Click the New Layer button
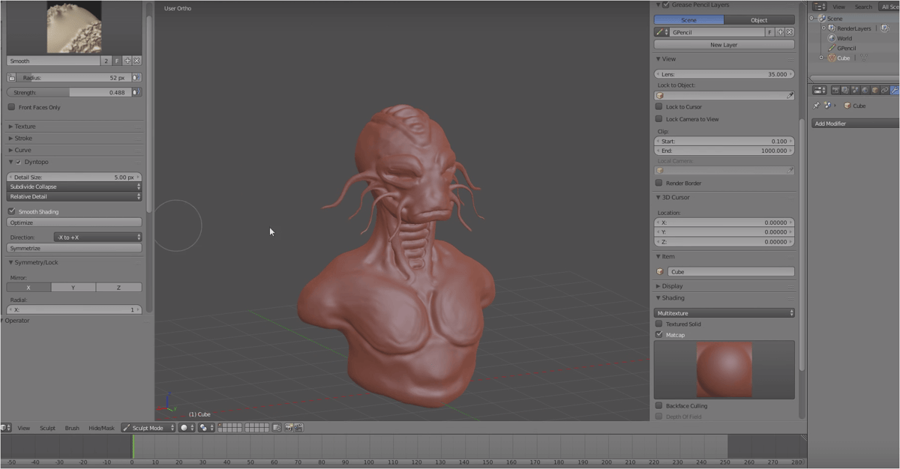The height and width of the screenshot is (469, 900). [722, 44]
